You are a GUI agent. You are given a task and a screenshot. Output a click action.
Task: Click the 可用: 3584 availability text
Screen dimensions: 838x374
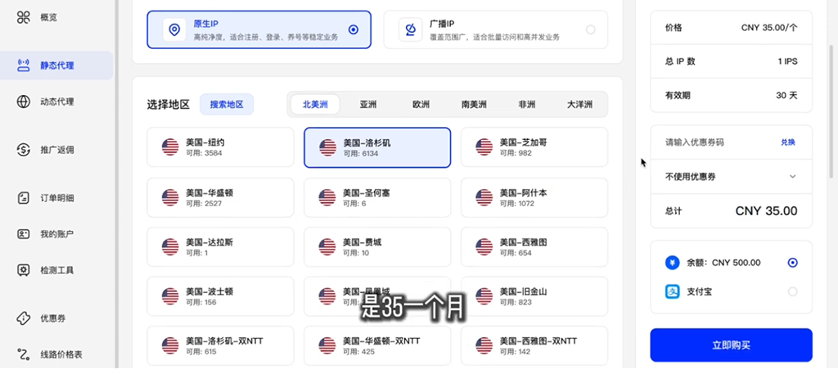(x=204, y=153)
